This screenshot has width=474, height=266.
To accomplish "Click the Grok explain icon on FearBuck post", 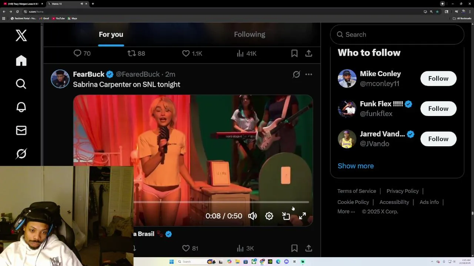I will click(296, 74).
